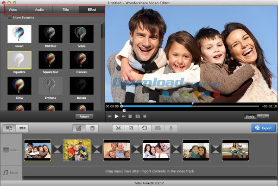Open transition between fifth and sixth clips

(216, 149)
